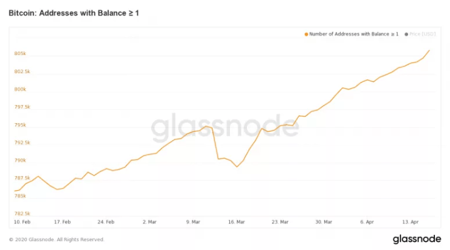Click the line's lowest dip near 16. Mar
This screenshot has height=250, width=450.
tap(237, 167)
